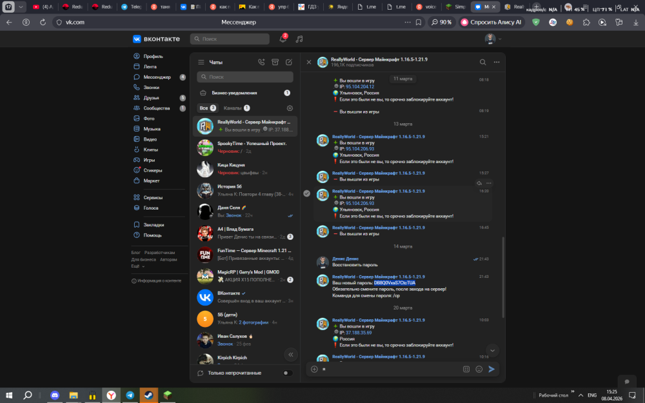Click "Спросить Алису AI" button
Image resolution: width=645 pixels, height=403 pixels.
491,22
